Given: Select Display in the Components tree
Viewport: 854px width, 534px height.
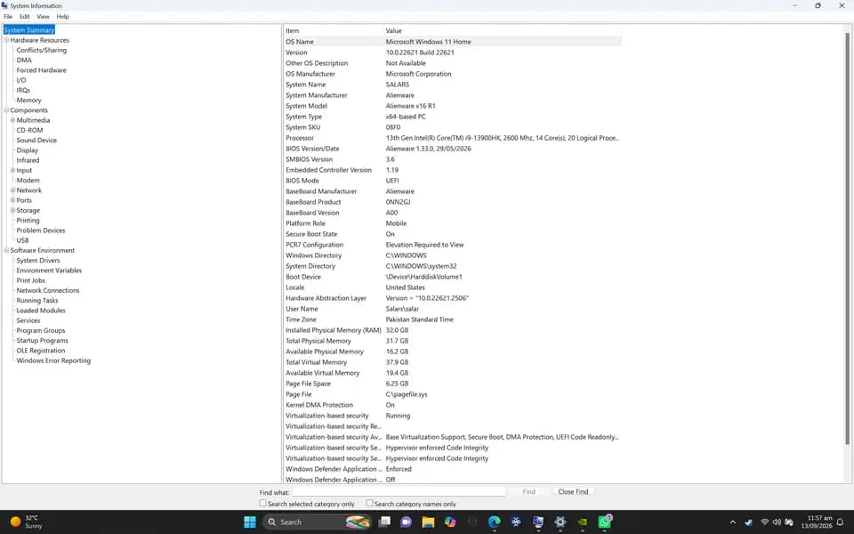Looking at the screenshot, I should coord(28,150).
